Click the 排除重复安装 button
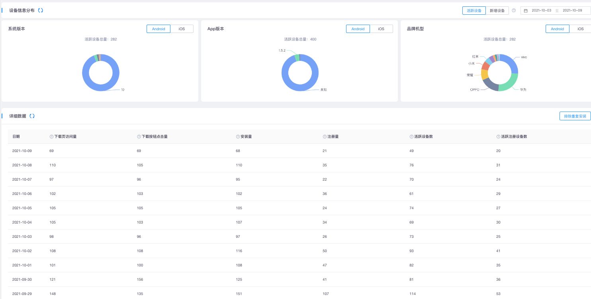The width and height of the screenshot is (591, 299). pos(575,116)
